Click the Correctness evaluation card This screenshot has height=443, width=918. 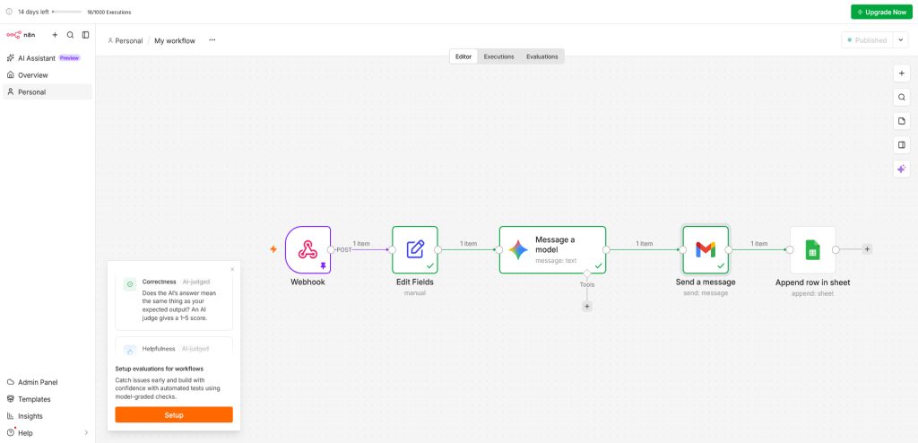pyautogui.click(x=174, y=300)
